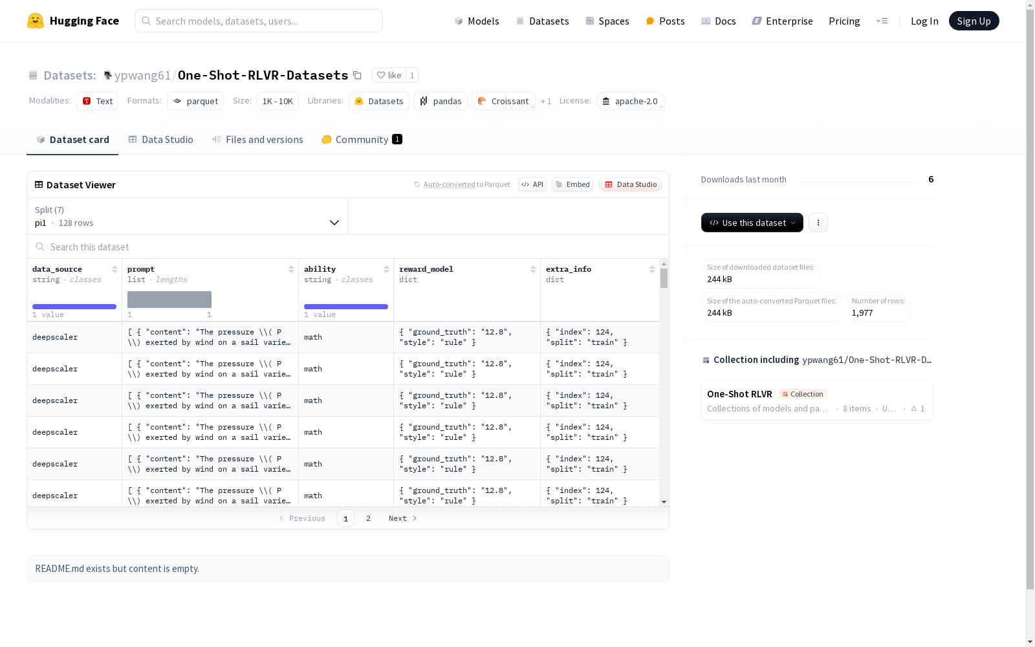Open the Files and versions tab
The height and width of the screenshot is (647, 1035).
[x=257, y=139]
